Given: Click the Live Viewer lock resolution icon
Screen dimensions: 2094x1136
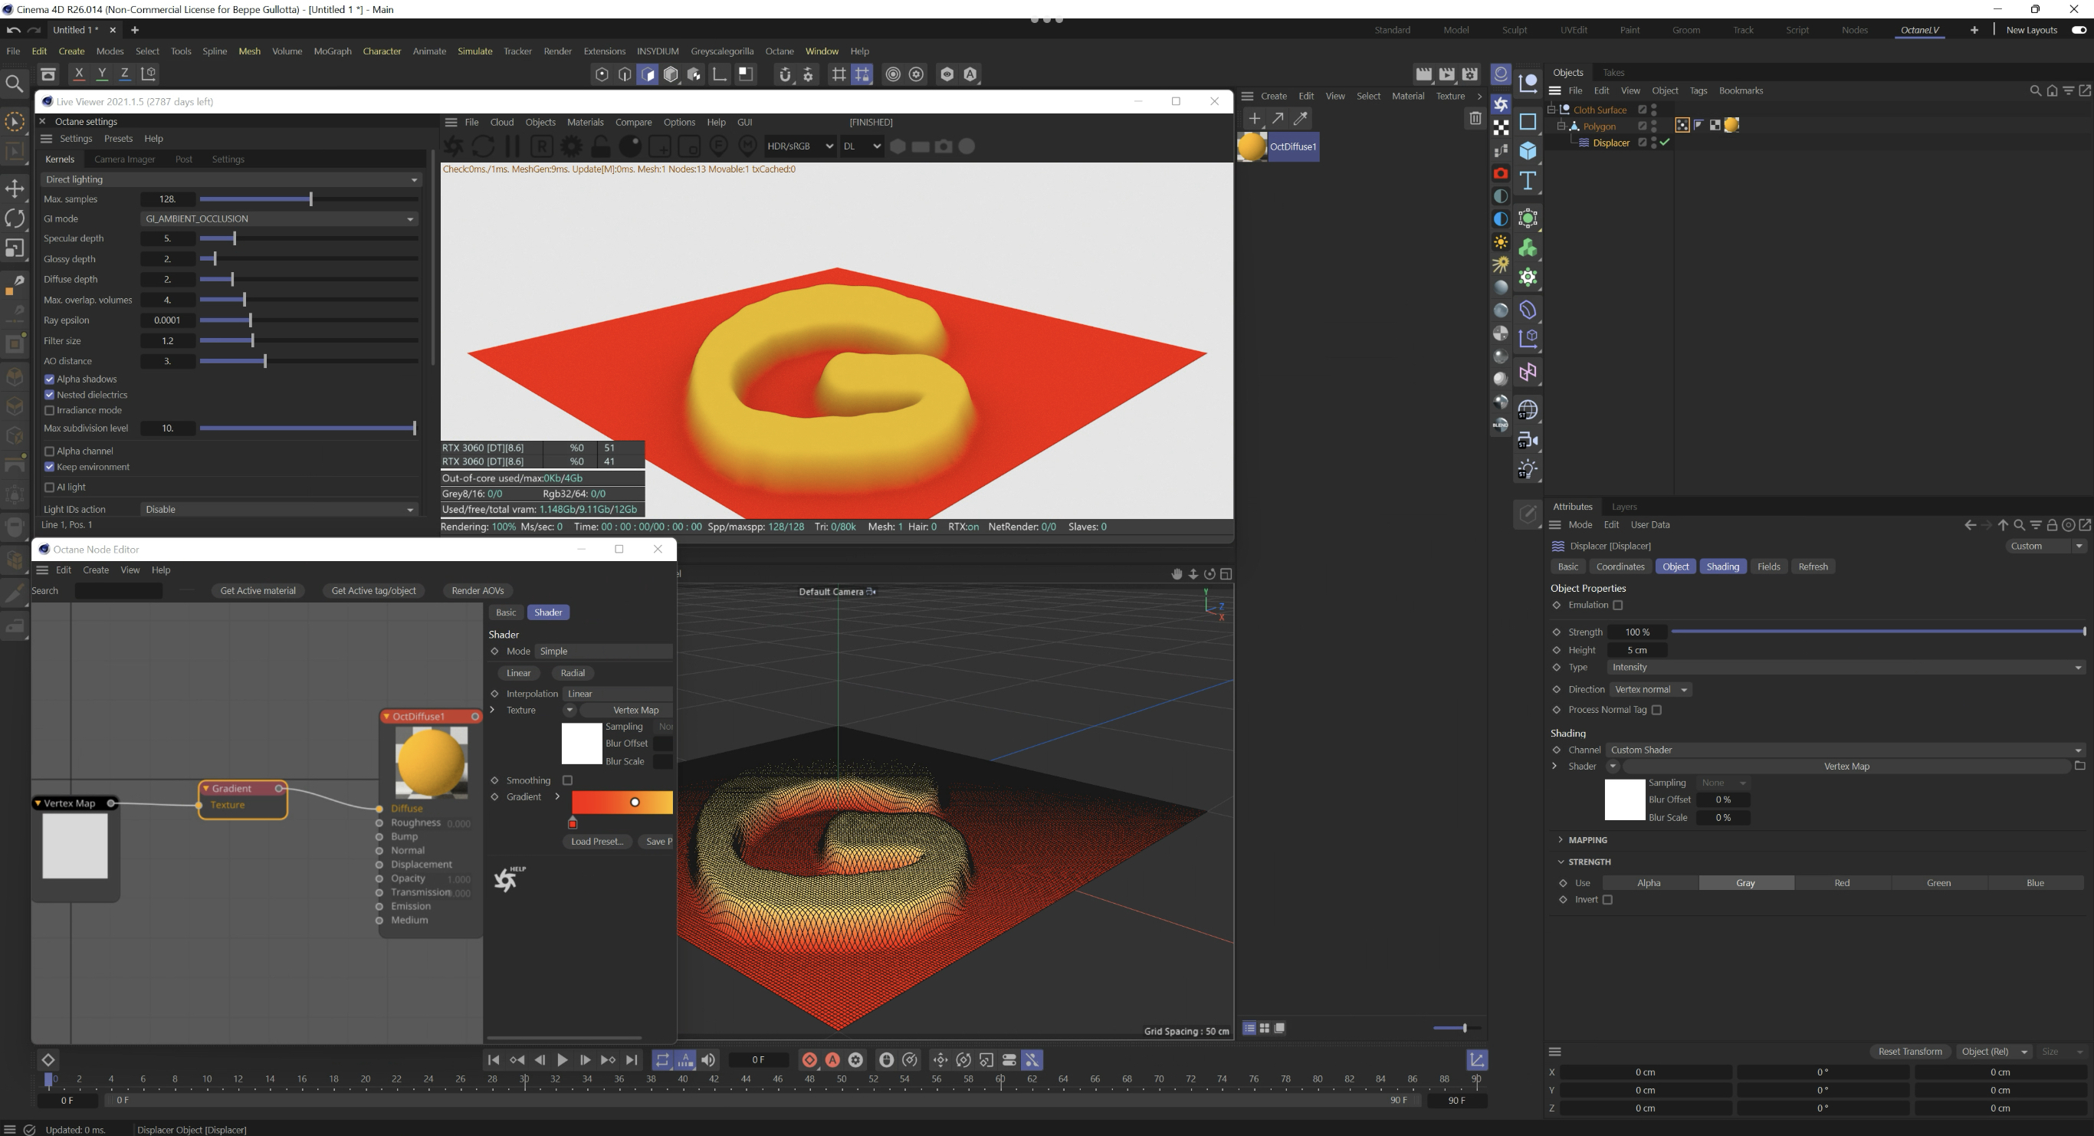Looking at the screenshot, I should tap(601, 147).
